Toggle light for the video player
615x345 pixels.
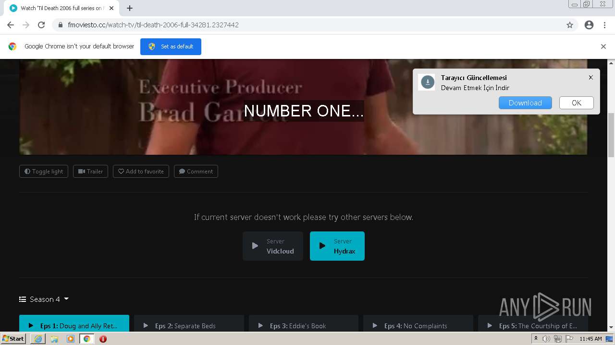click(x=44, y=172)
